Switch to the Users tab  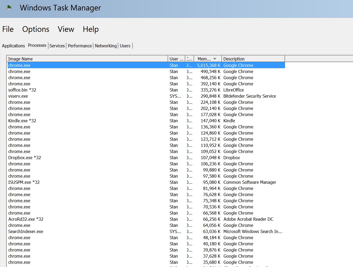click(x=125, y=46)
